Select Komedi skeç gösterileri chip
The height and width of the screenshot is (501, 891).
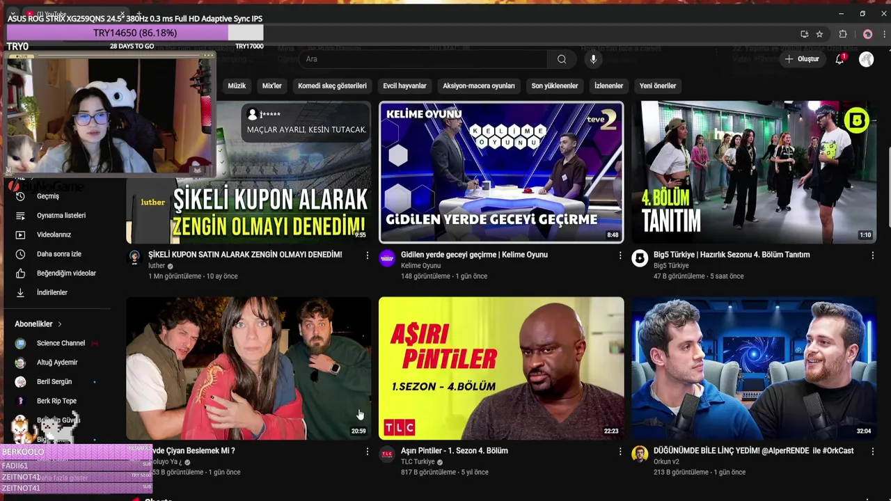pyautogui.click(x=332, y=86)
